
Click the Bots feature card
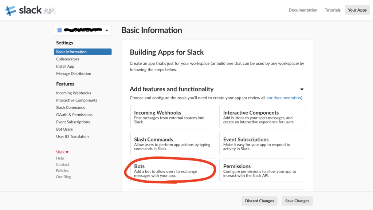pyautogui.click(x=173, y=170)
